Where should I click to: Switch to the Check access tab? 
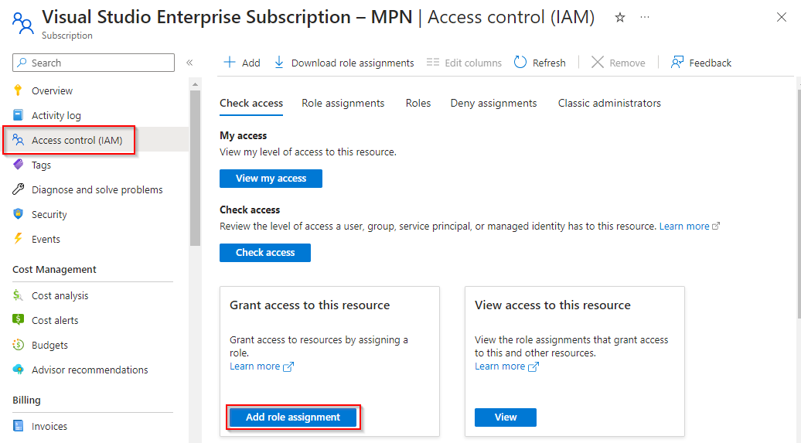click(251, 104)
